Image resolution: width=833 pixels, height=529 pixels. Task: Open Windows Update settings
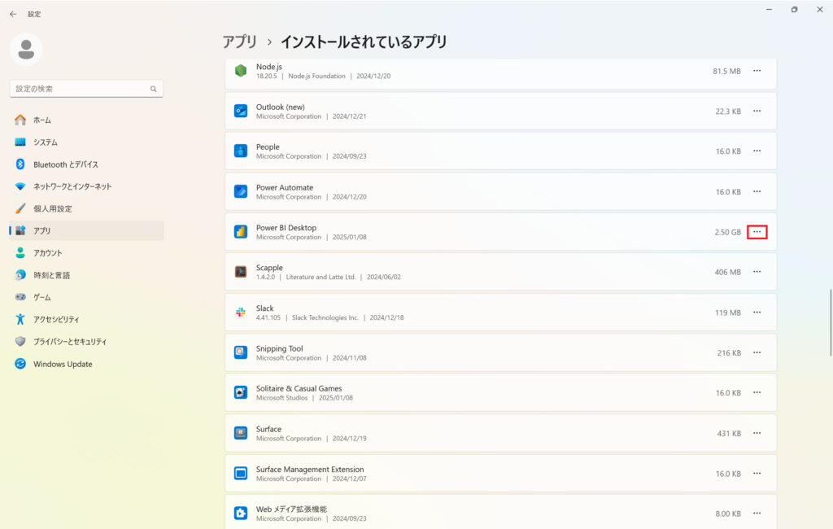86,364
